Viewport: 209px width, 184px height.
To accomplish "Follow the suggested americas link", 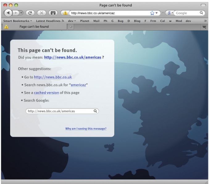I will (73, 57).
